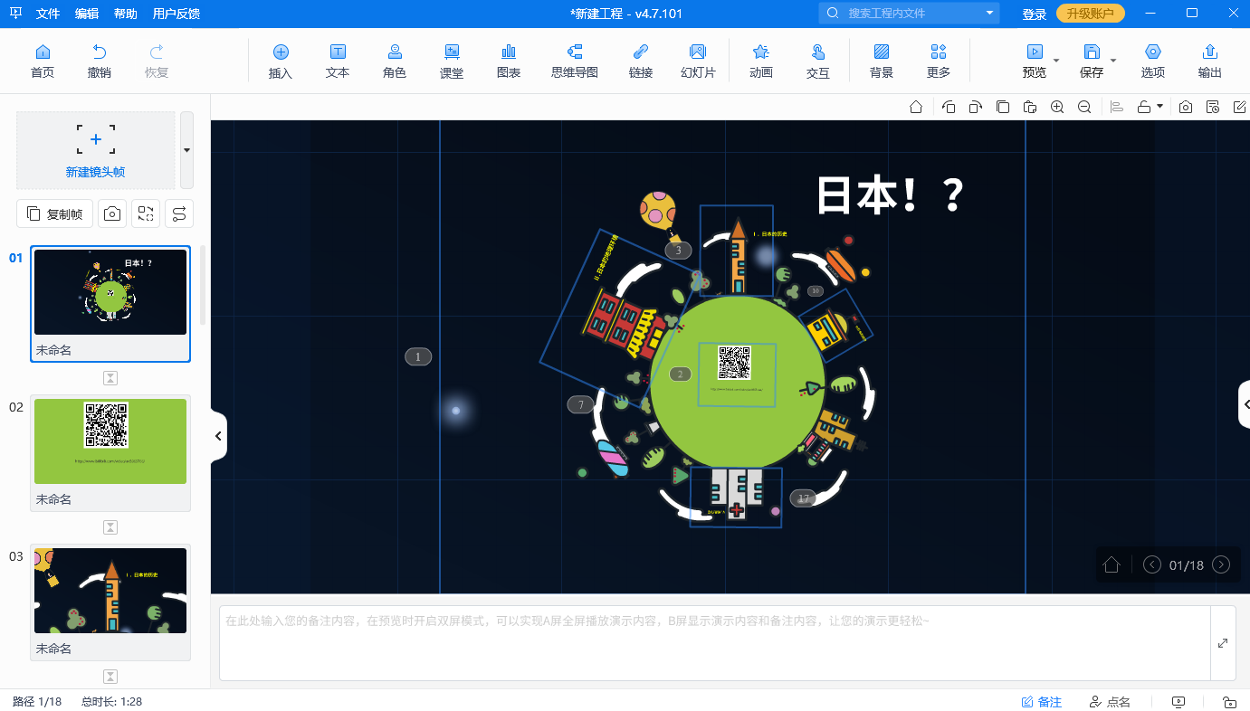The height and width of the screenshot is (711, 1250).
Task: Add a 链接 link
Action: pos(641,61)
